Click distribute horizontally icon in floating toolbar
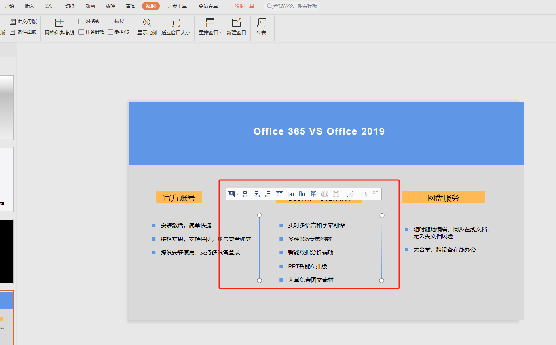This screenshot has height=345, width=556. (325, 194)
